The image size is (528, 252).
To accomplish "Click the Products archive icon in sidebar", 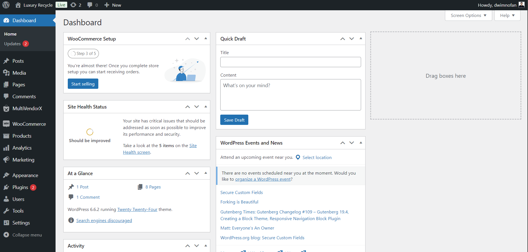I will [x=6, y=136].
